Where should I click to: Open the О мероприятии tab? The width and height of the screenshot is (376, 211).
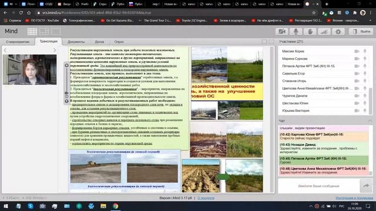pyautogui.click(x=18, y=42)
